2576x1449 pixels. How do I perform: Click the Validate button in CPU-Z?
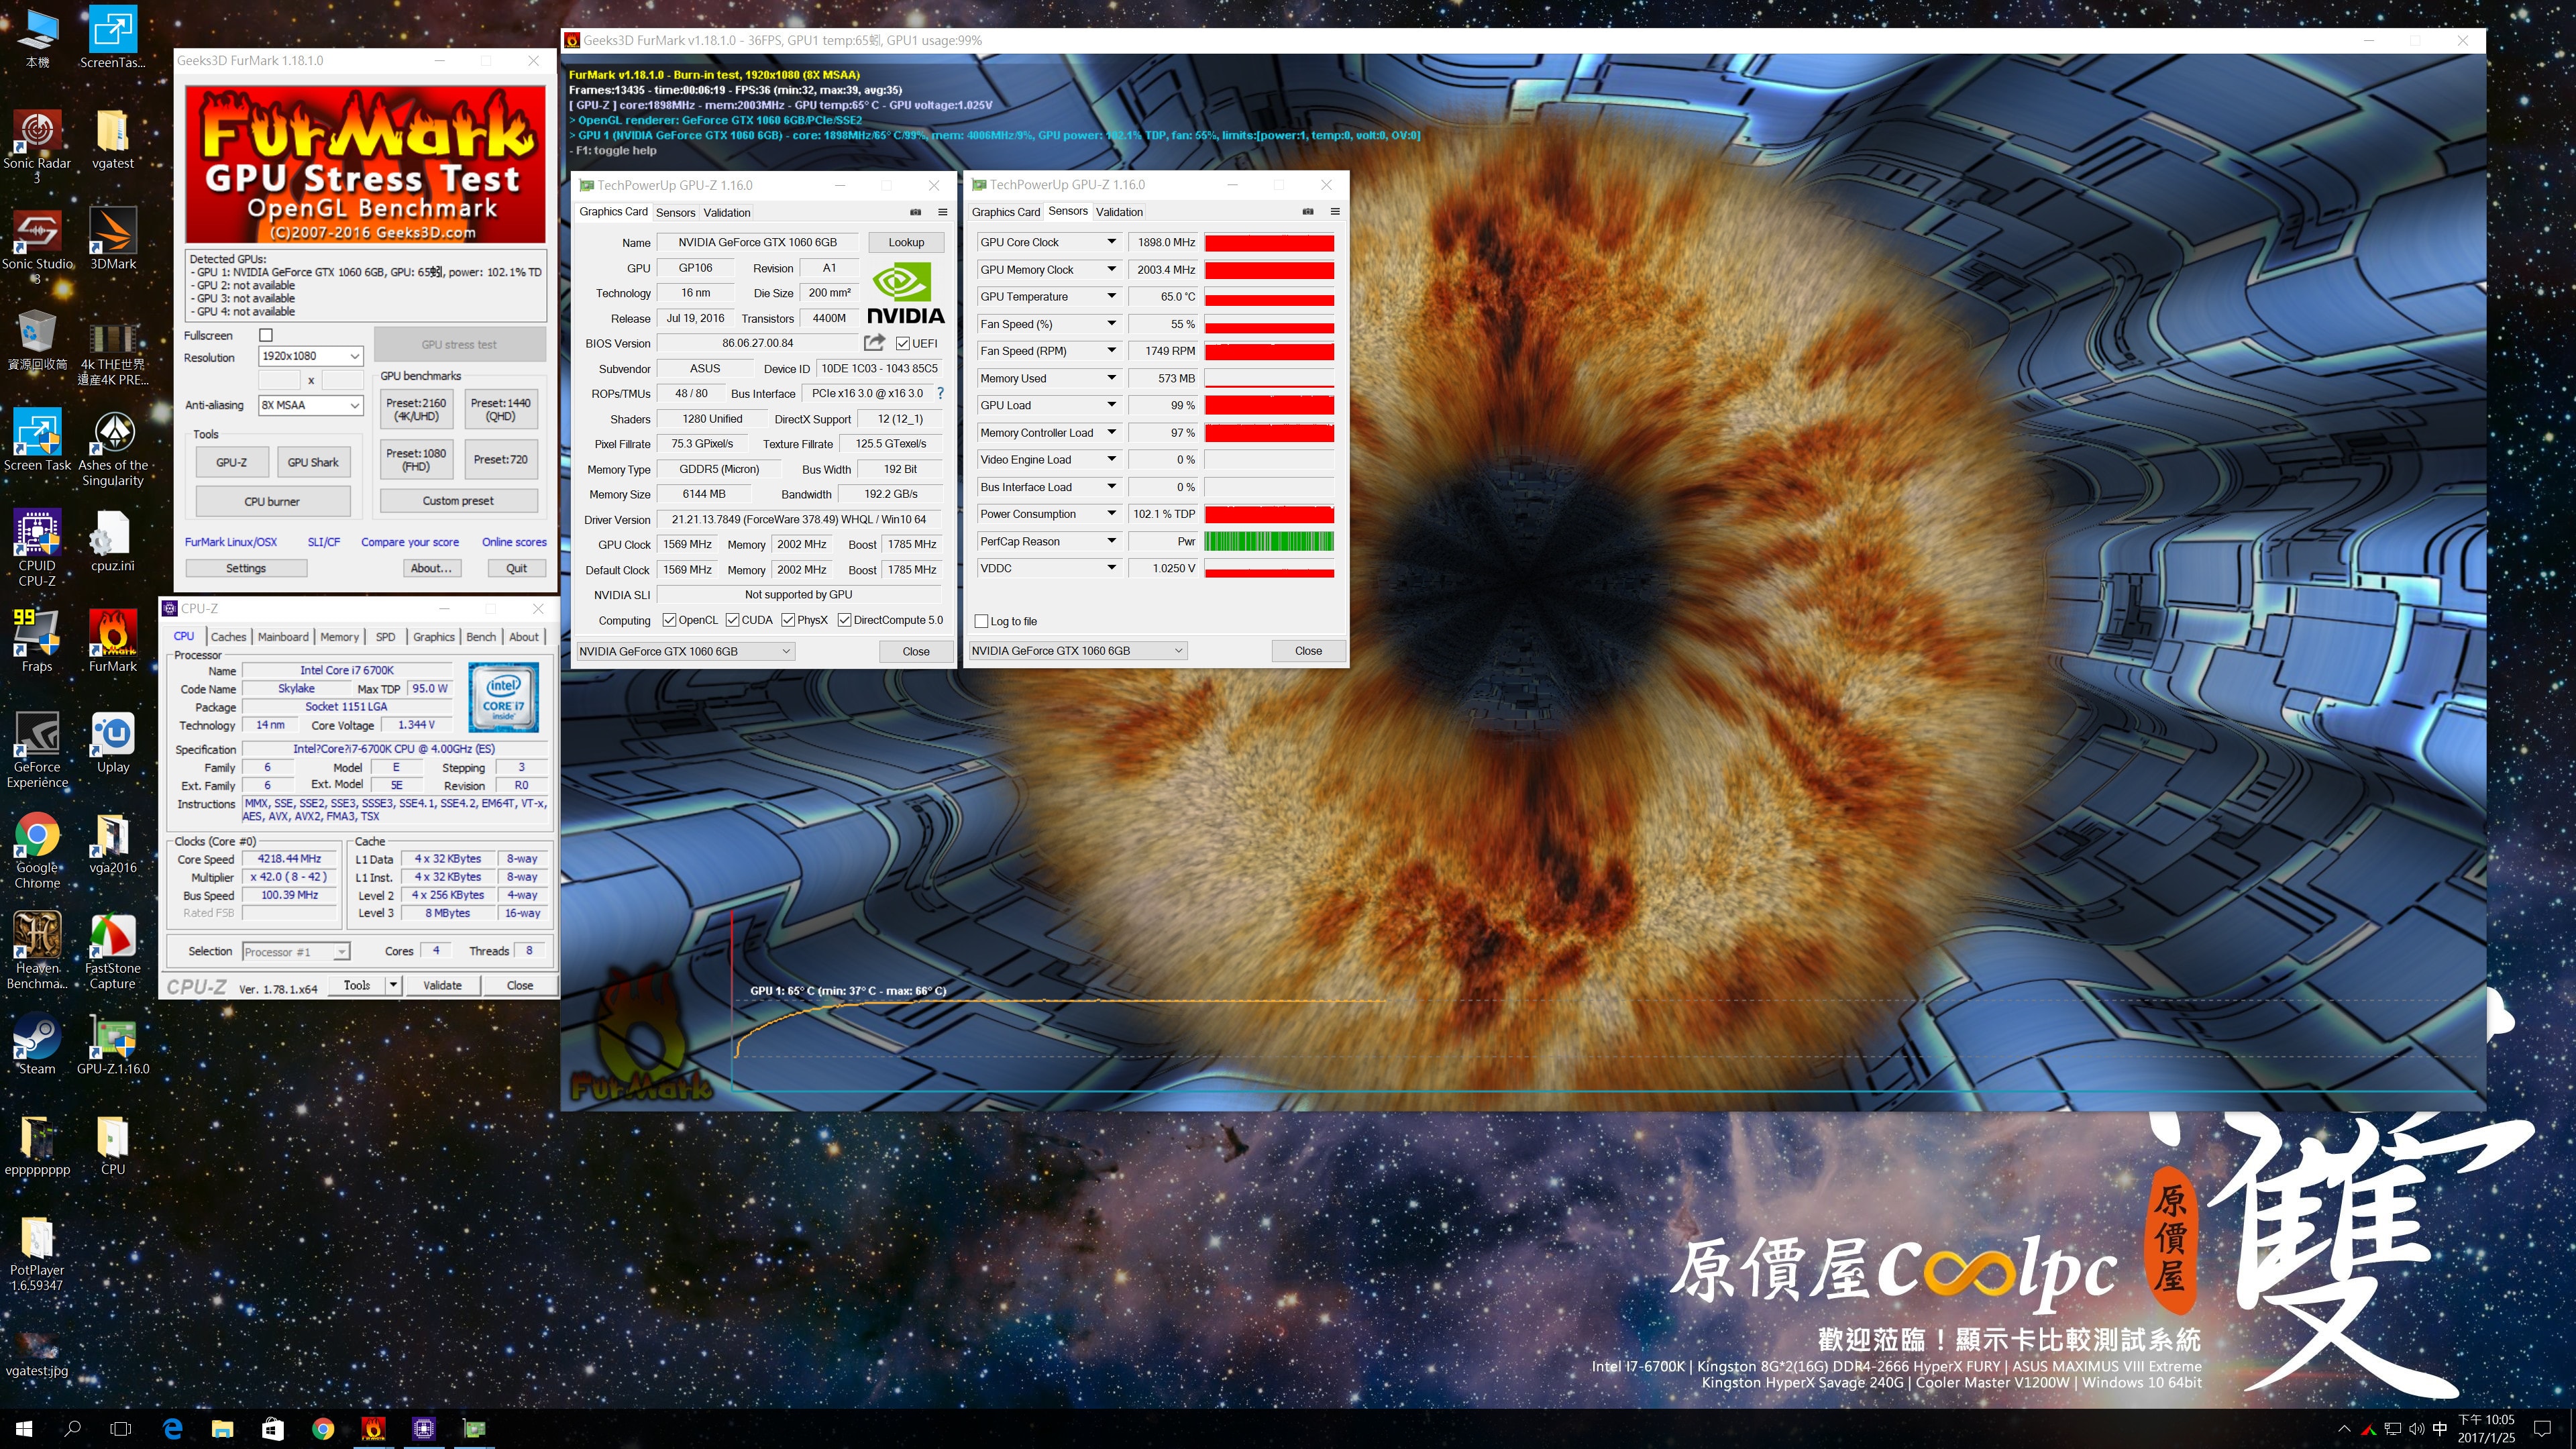(442, 985)
